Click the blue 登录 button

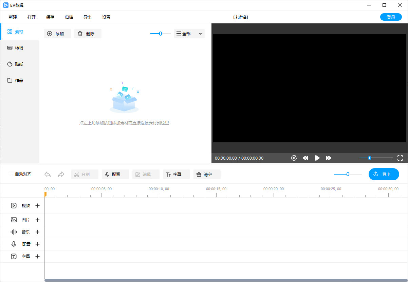pos(391,17)
